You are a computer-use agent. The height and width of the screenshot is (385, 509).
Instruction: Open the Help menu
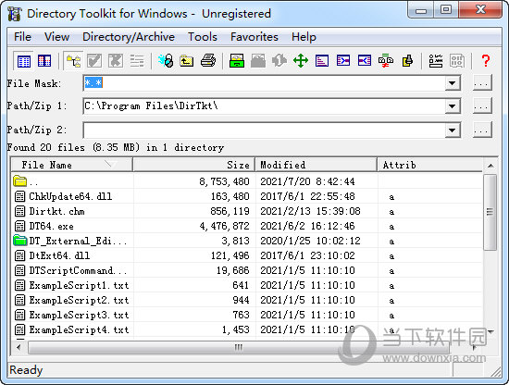click(x=304, y=37)
